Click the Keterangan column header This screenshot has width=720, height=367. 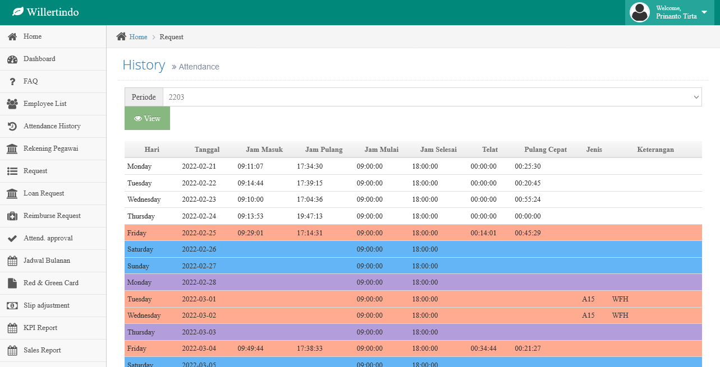click(x=655, y=150)
